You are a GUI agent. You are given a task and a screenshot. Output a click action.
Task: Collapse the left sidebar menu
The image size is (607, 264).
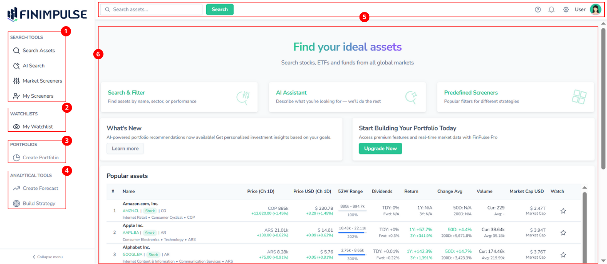[48, 256]
